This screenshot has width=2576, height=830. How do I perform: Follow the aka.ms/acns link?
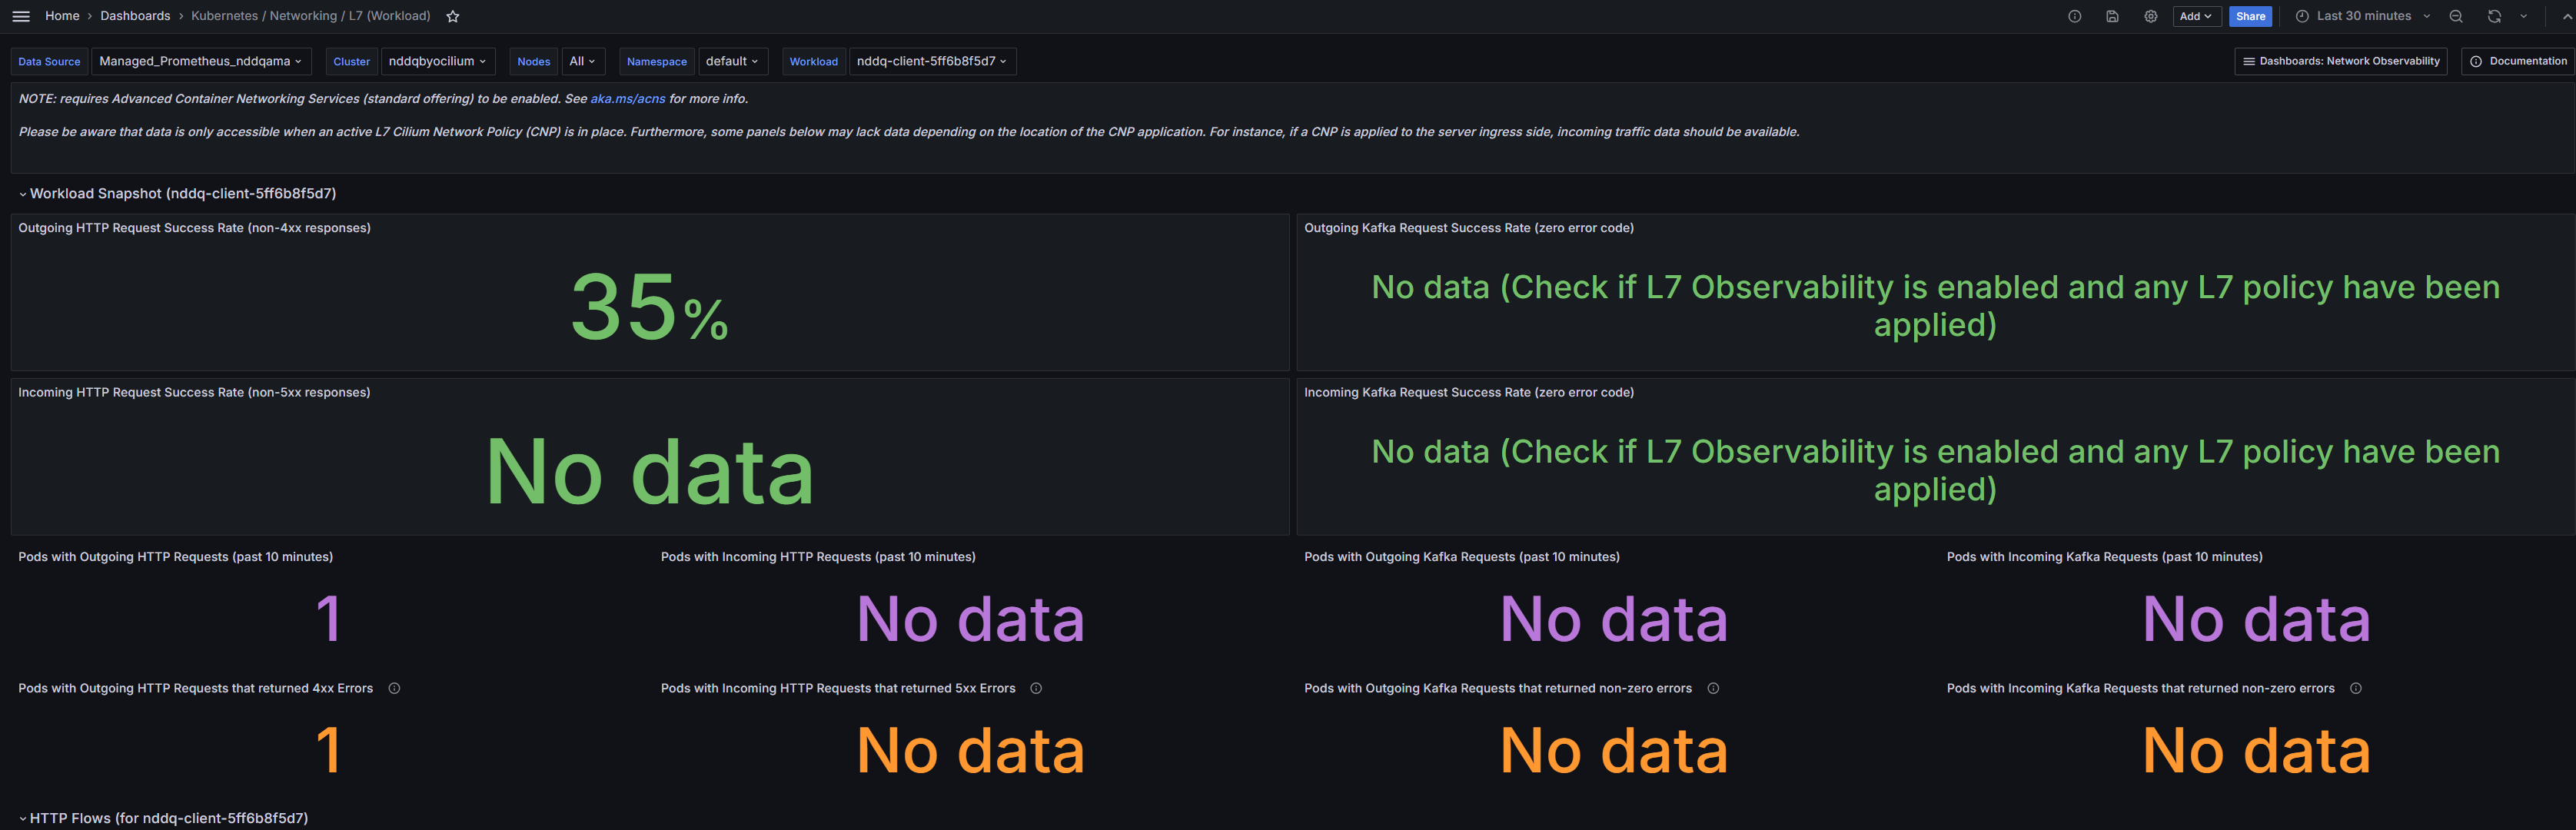tap(627, 99)
